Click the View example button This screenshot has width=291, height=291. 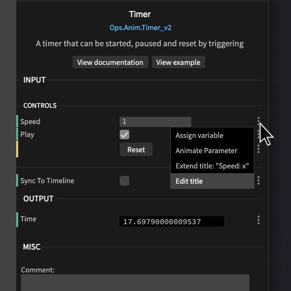pos(178,62)
